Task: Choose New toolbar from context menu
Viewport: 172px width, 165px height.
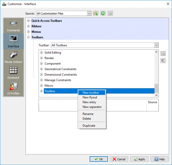Action: pyautogui.click(x=91, y=93)
